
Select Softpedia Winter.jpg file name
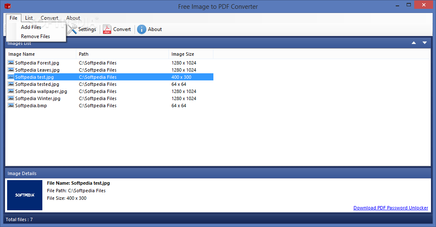[x=38, y=98]
